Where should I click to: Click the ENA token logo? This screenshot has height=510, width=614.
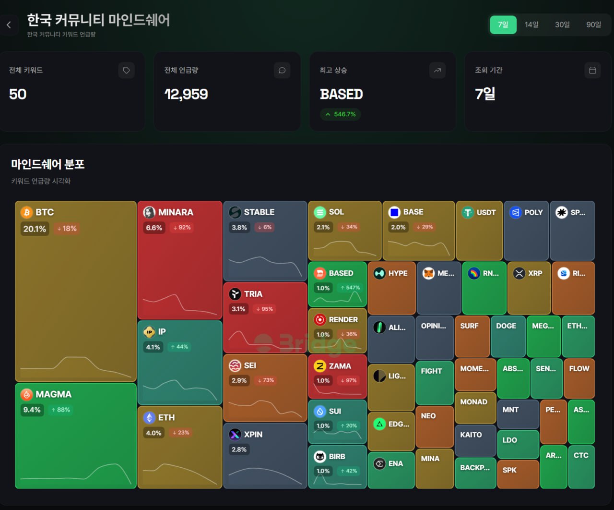click(x=379, y=464)
